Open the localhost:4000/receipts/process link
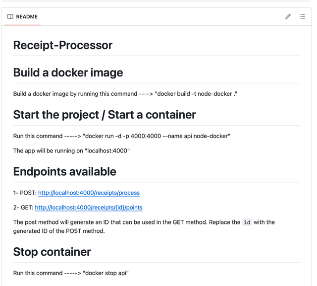The height and width of the screenshot is (286, 317). [89, 193]
